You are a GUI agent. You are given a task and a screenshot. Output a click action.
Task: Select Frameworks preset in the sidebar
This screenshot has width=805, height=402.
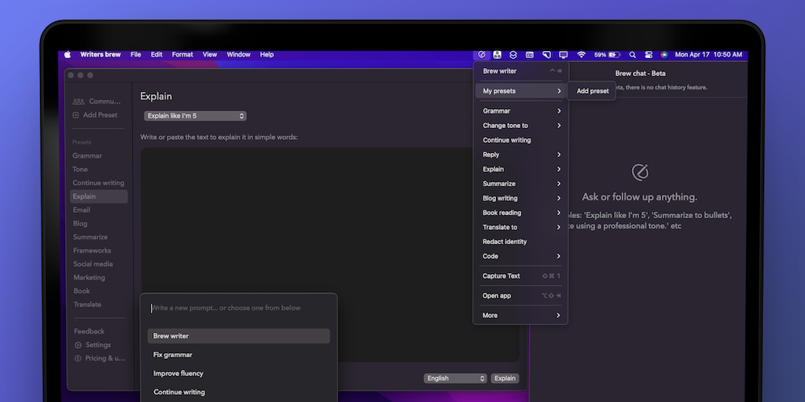(92, 250)
